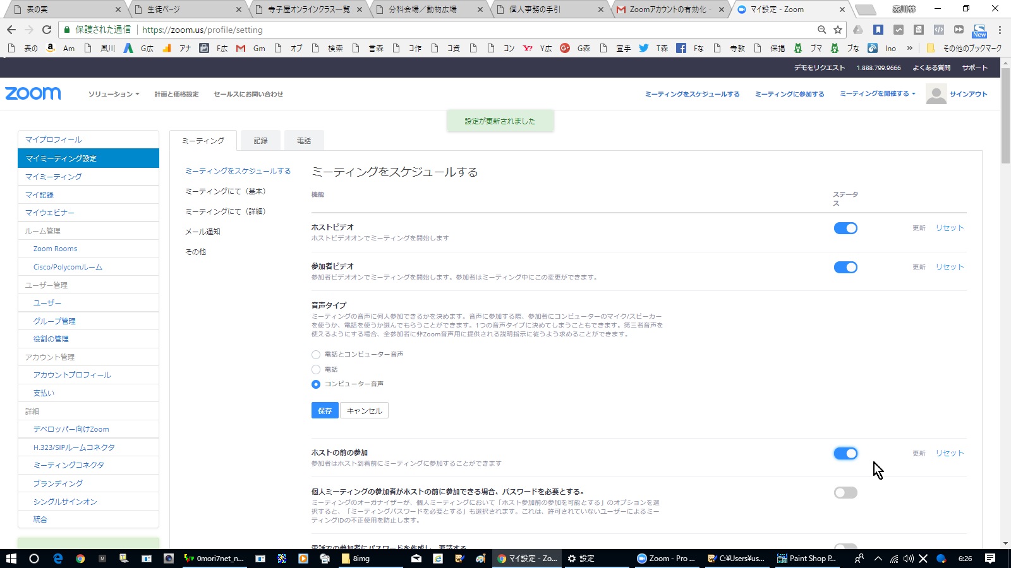This screenshot has height=568, width=1011.
Task: Select the コンピューター音声 radio option
Action: click(x=316, y=384)
